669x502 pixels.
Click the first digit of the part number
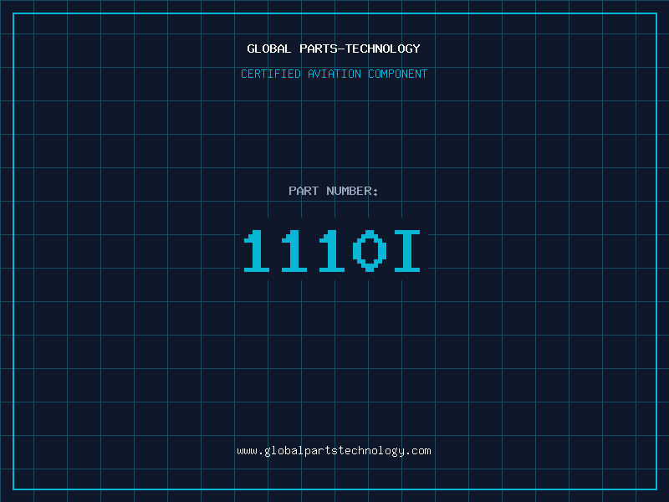[x=257, y=251]
